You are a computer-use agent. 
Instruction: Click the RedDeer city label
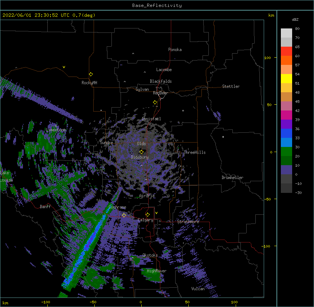[x=160, y=93]
